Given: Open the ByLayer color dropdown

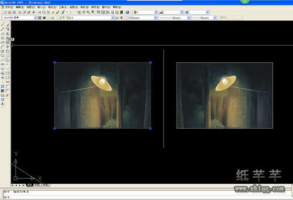Looking at the screenshot, I should (x=142, y=18).
